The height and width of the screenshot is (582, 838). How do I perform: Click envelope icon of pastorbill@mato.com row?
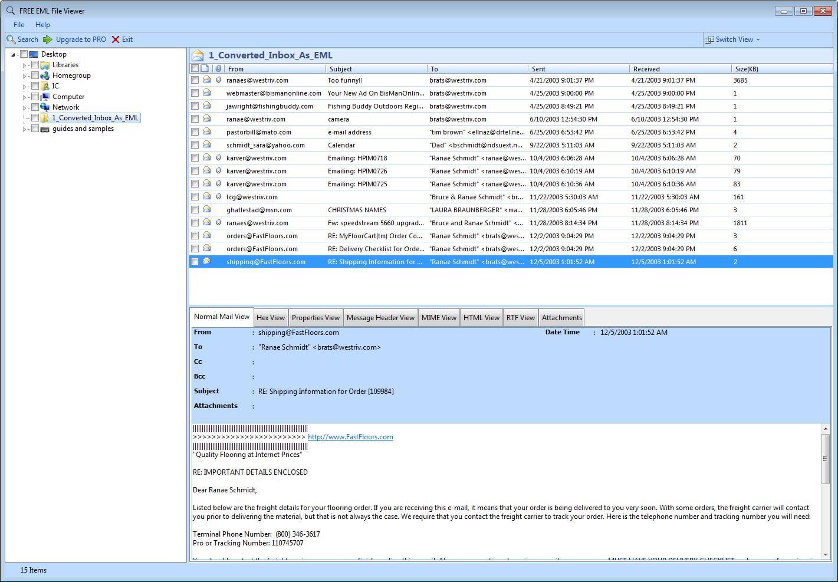(207, 131)
